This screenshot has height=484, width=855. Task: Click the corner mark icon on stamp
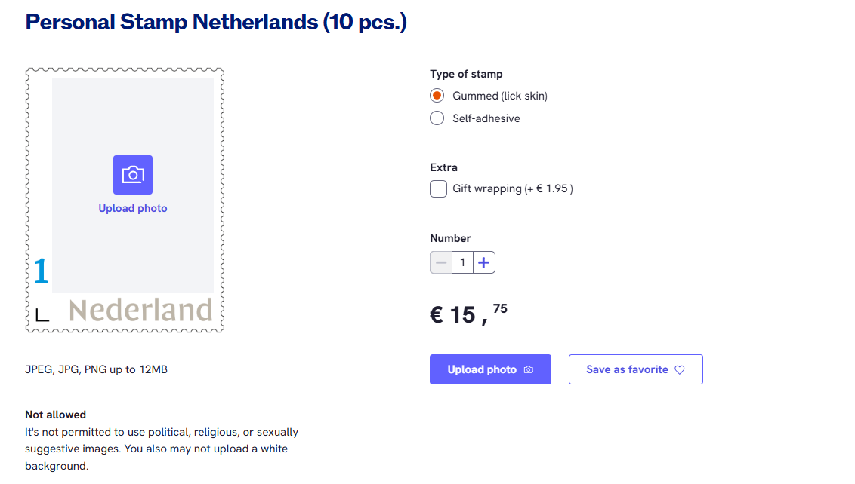[42, 314]
